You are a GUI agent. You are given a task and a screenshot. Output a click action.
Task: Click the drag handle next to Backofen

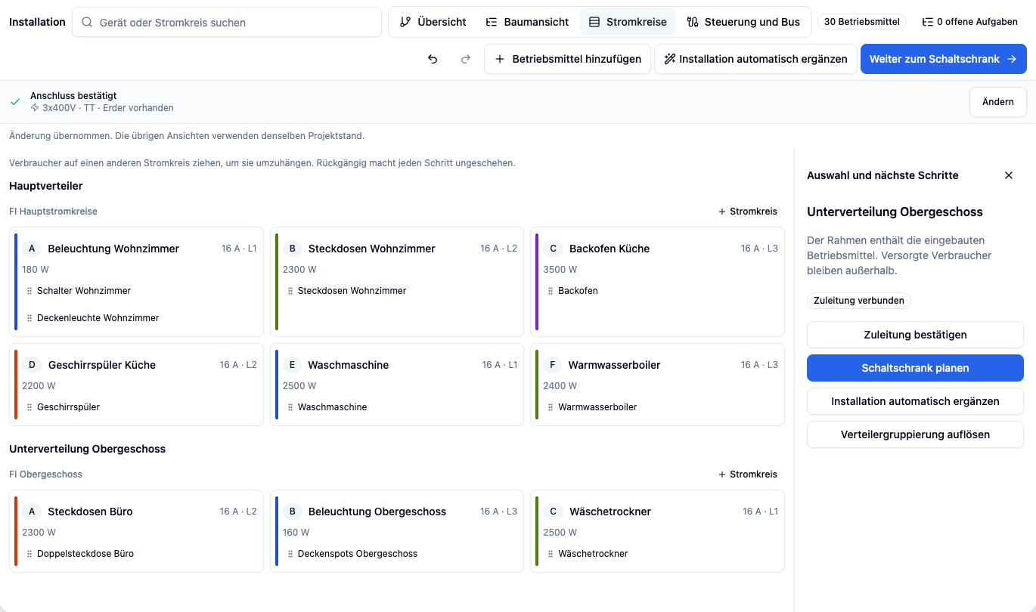tap(551, 291)
